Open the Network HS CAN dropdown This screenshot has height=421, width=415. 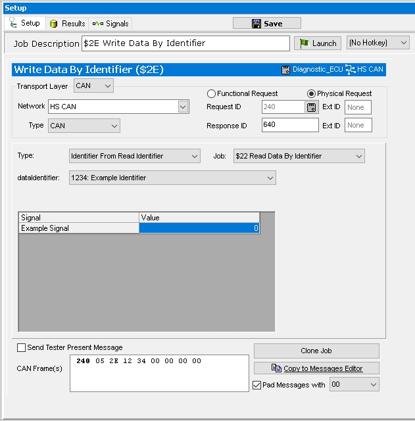tap(183, 107)
